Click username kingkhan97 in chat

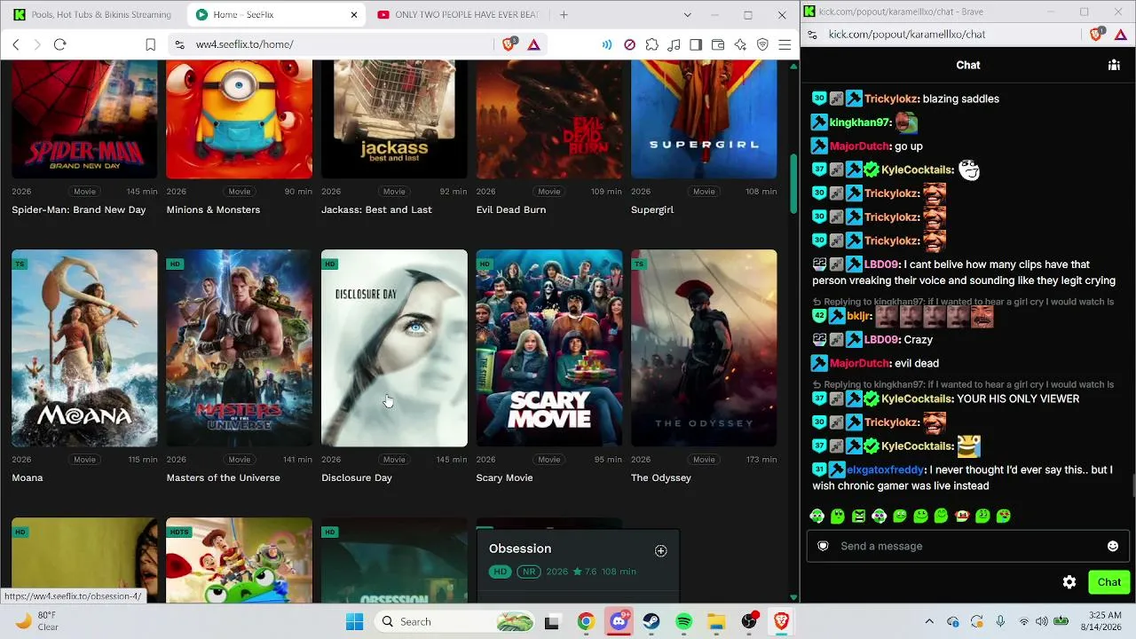[x=860, y=122]
